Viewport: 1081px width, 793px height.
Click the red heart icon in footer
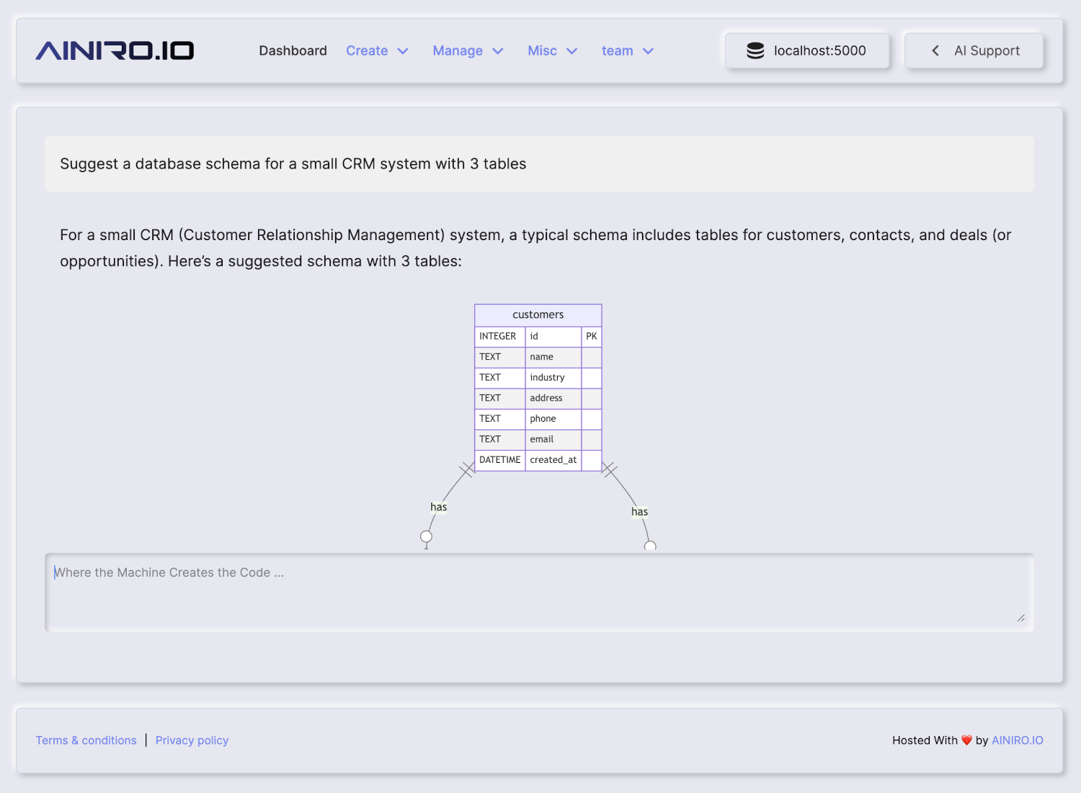pos(967,740)
